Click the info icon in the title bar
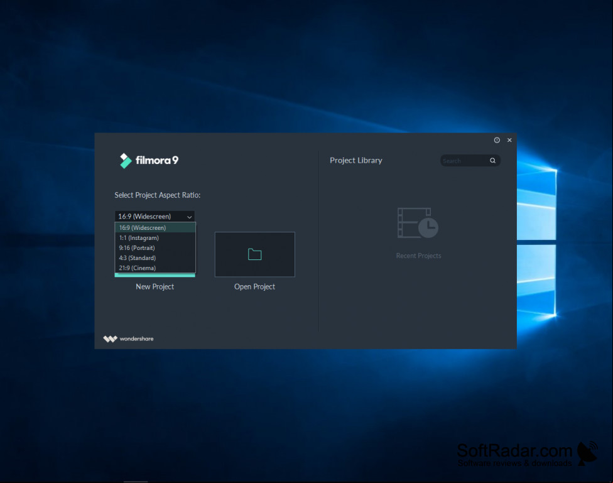 pyautogui.click(x=497, y=140)
